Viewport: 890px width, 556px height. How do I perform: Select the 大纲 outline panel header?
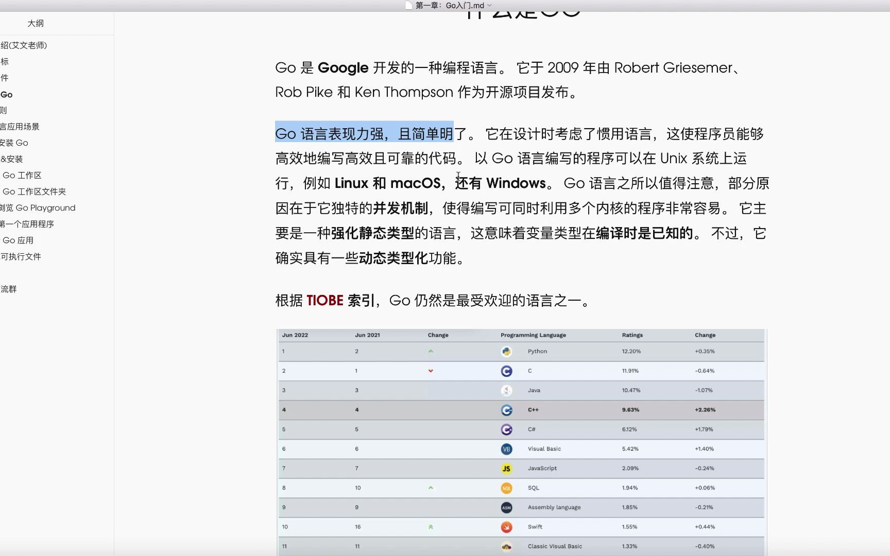point(36,23)
